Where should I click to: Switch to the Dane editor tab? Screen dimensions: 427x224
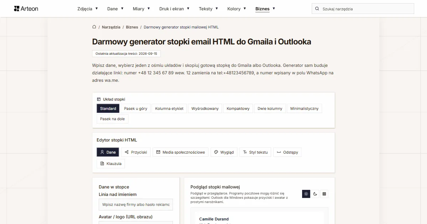tap(108, 152)
